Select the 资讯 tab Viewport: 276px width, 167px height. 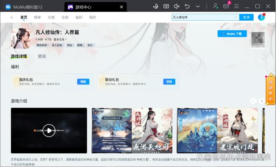(x=42, y=56)
